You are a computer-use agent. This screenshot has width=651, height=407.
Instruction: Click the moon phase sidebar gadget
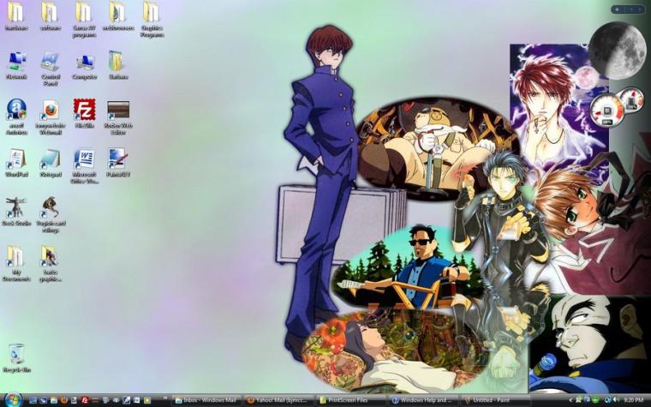(x=617, y=51)
